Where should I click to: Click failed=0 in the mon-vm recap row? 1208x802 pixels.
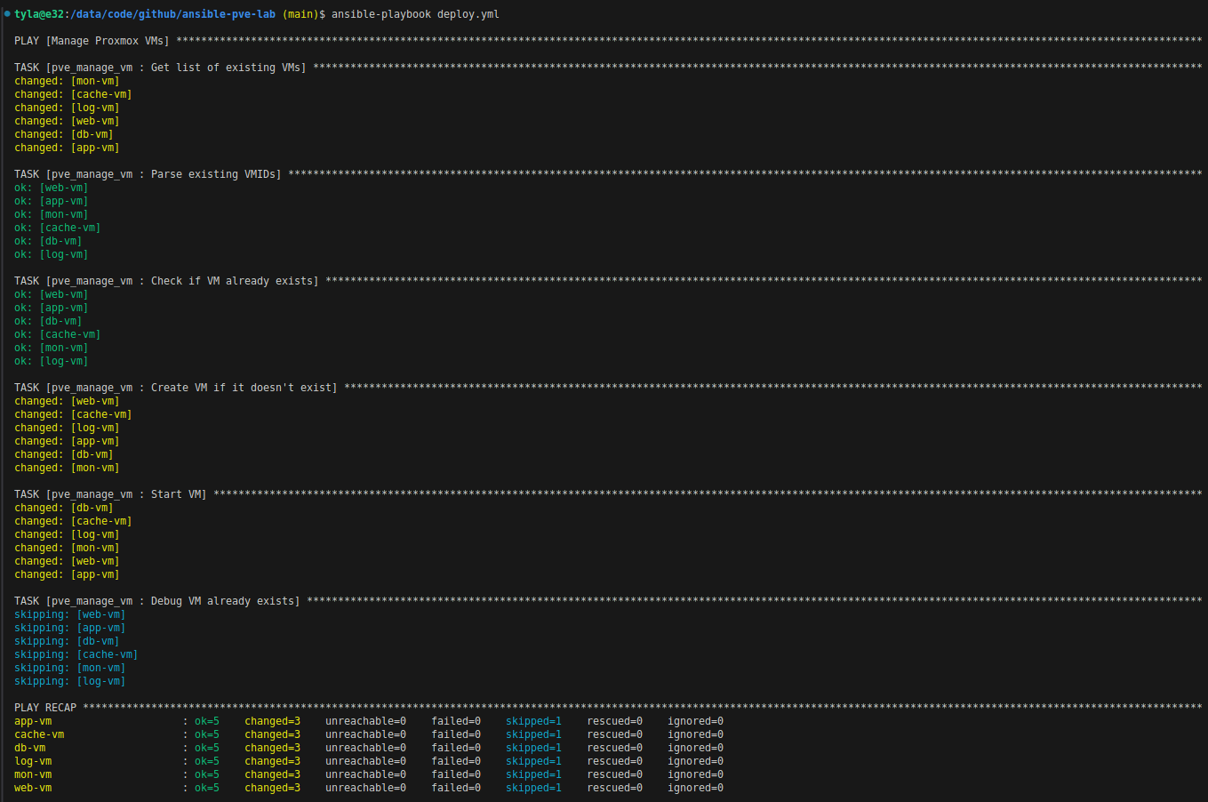pos(456,774)
